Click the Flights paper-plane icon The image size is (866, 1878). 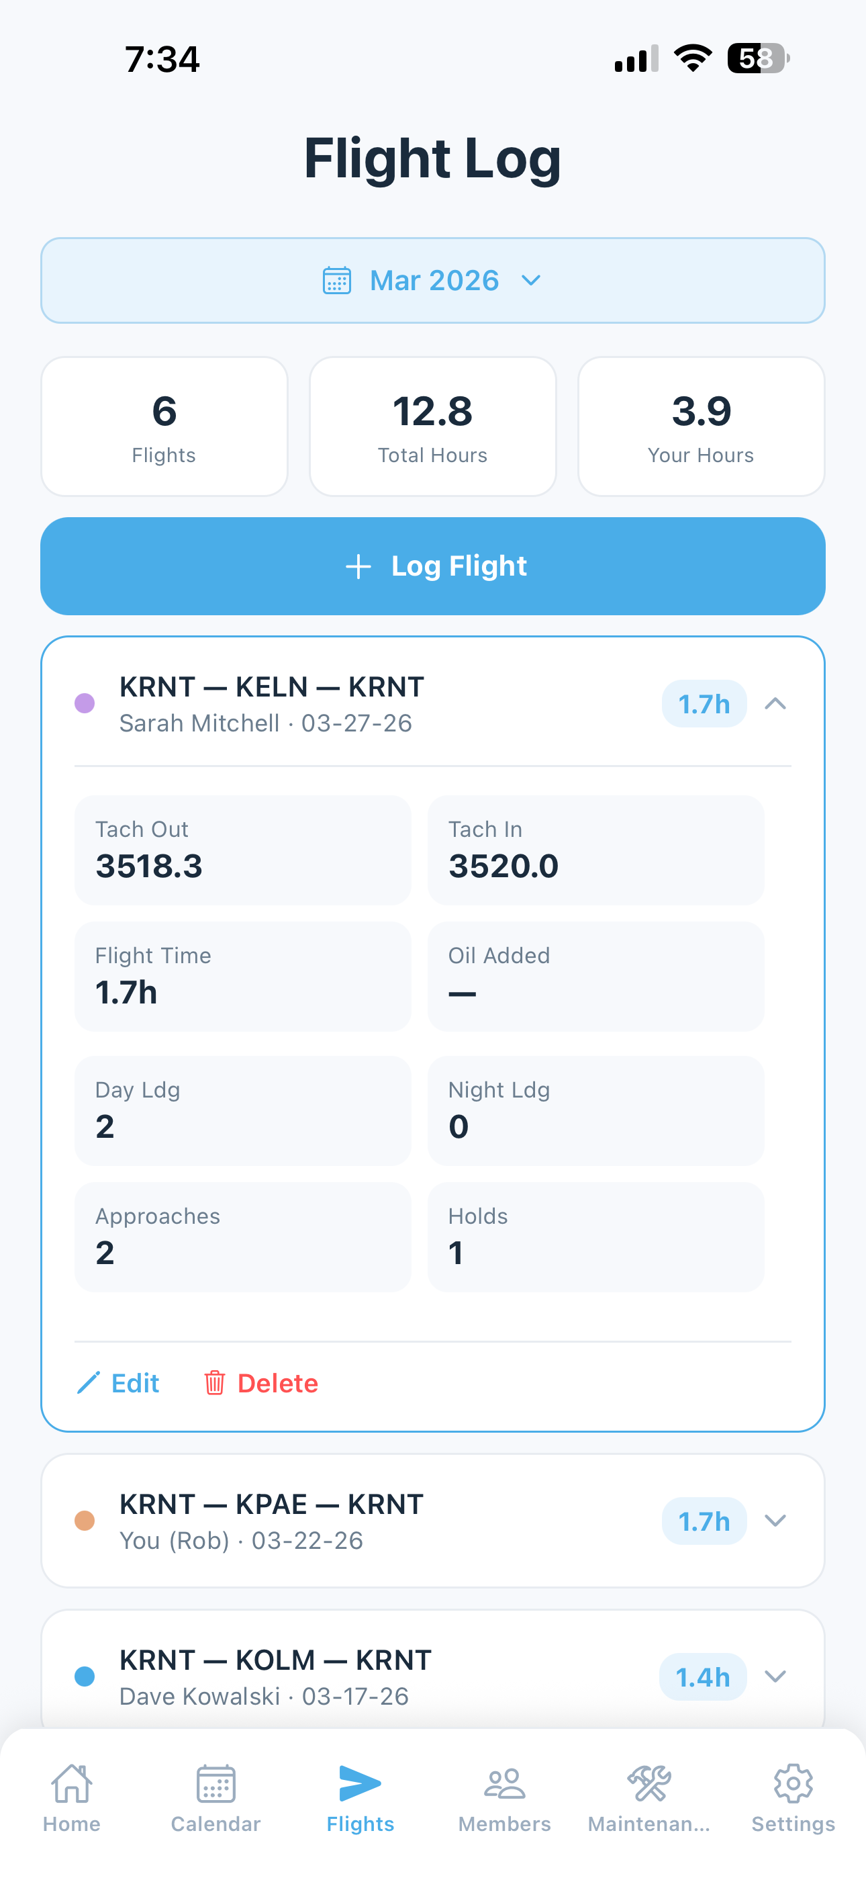click(x=360, y=1785)
